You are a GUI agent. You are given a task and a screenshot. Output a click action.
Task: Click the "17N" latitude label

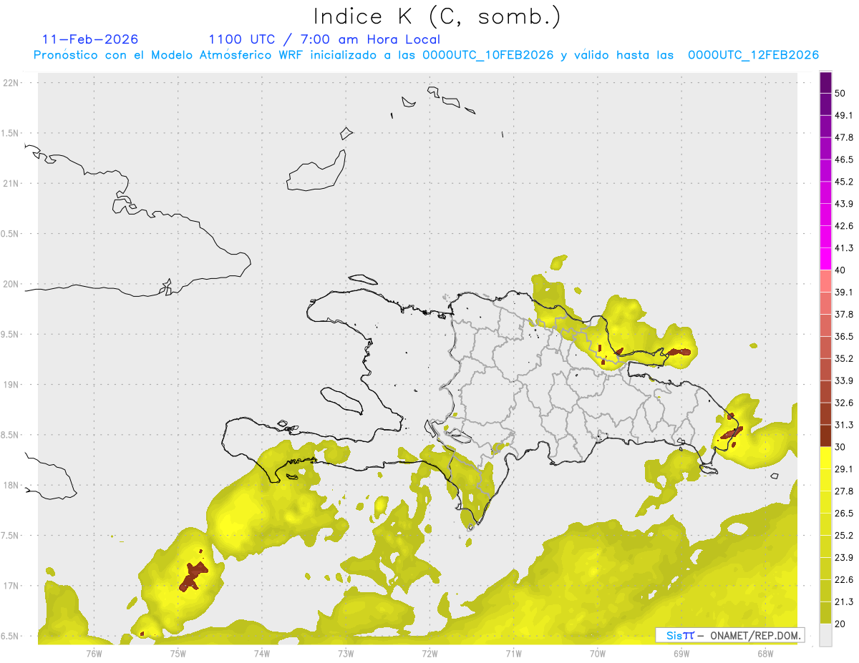click(12, 586)
